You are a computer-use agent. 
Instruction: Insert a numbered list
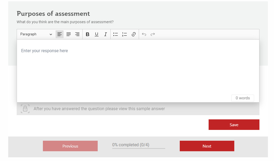(124, 34)
